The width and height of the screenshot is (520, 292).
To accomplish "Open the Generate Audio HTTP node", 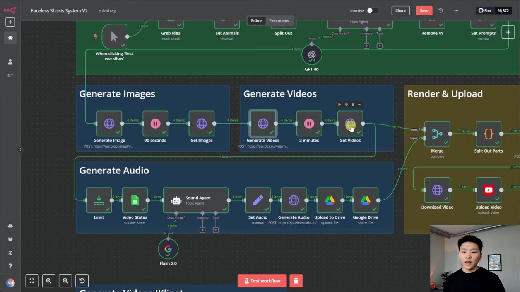I will tap(294, 200).
